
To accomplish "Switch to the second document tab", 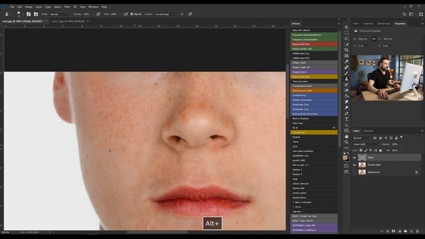I will click(68, 21).
